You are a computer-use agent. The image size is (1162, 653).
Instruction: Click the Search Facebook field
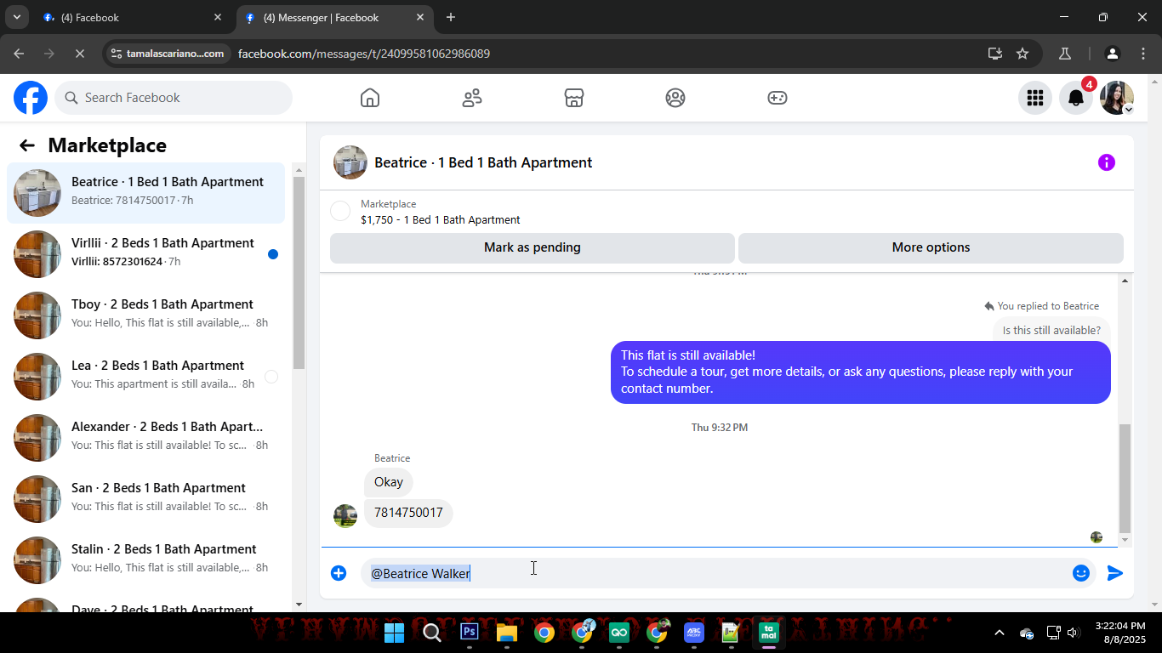tap(174, 98)
